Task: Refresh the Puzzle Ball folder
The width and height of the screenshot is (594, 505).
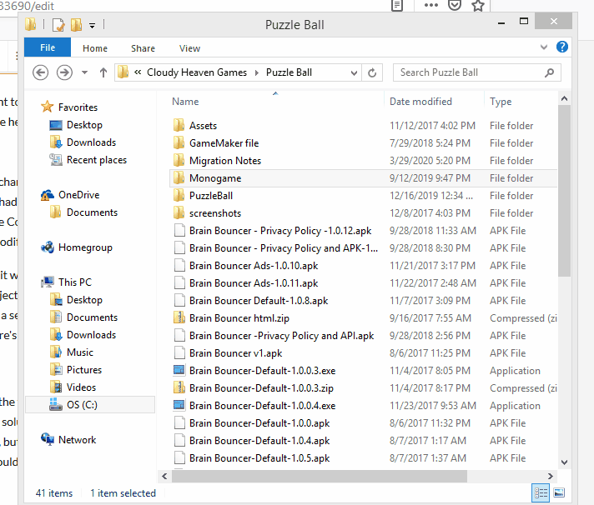Action: 372,72
